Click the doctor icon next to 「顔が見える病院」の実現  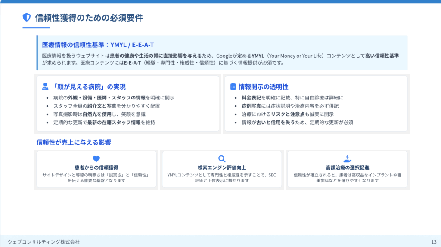(x=45, y=86)
